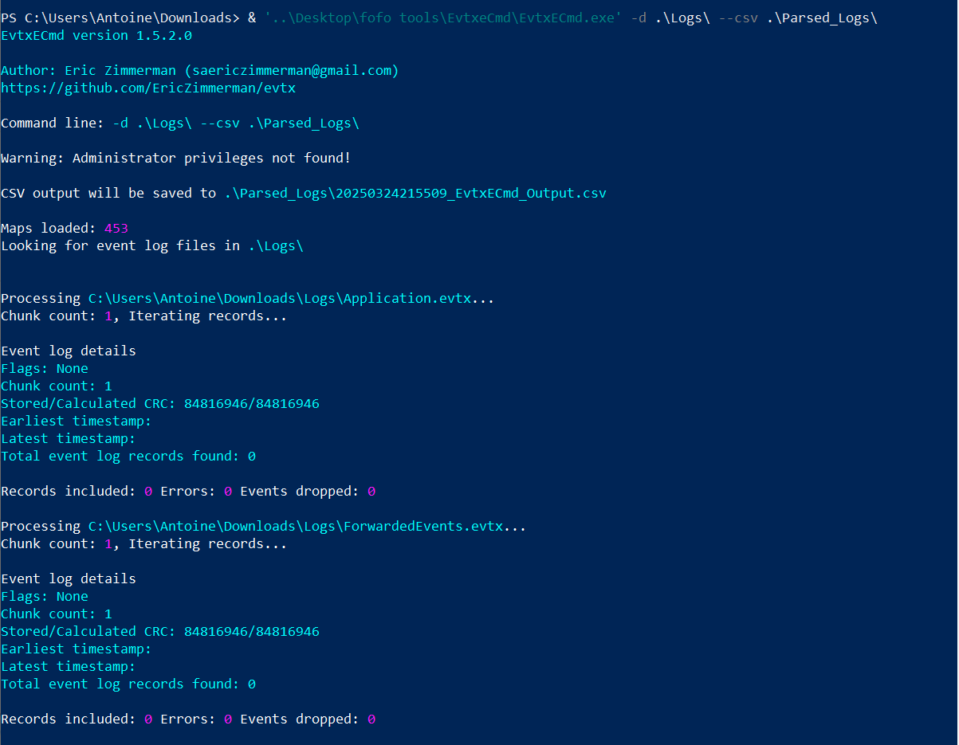Click the GitHub evtx repository URL
959x745 pixels.
tap(148, 88)
